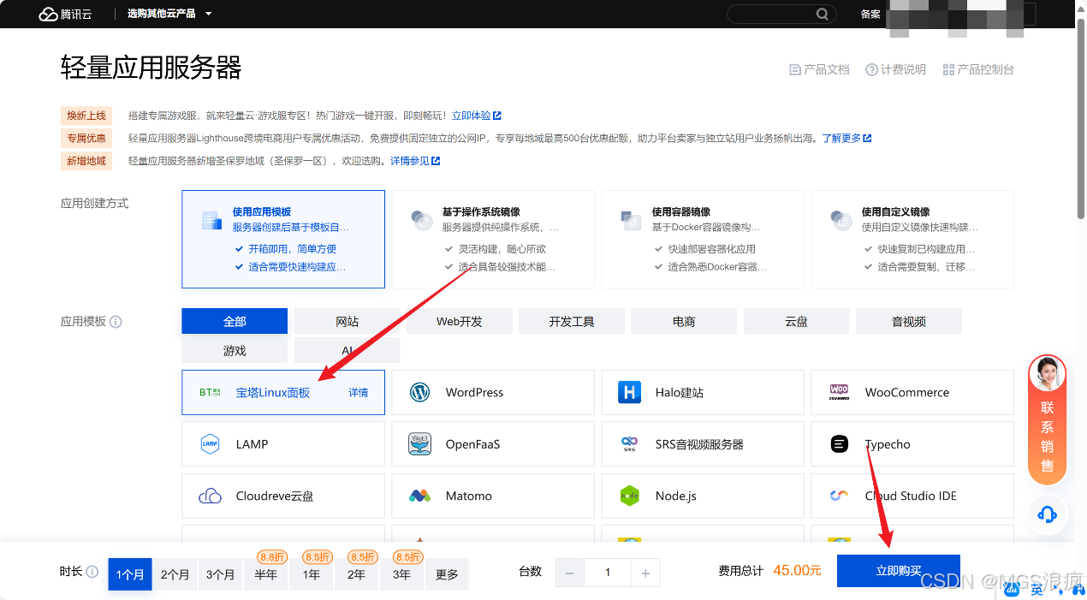
Task: Click the 了解更多 link
Action: [x=846, y=138]
